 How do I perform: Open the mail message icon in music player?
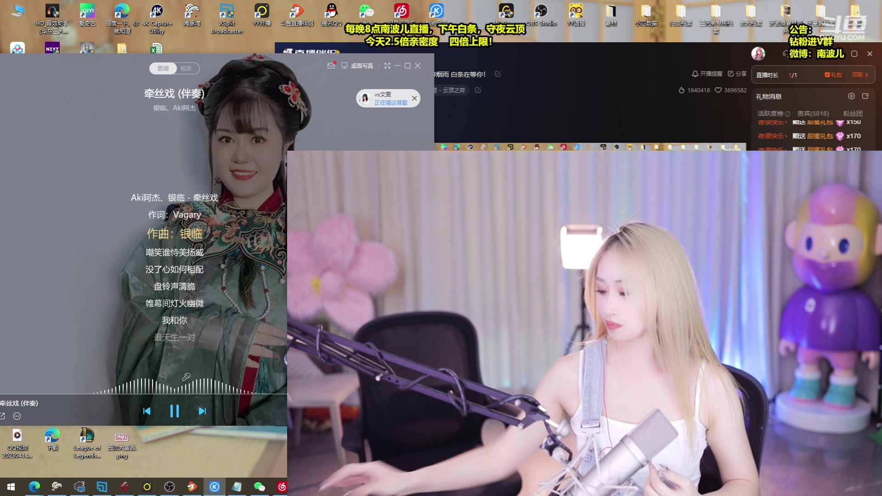331,66
